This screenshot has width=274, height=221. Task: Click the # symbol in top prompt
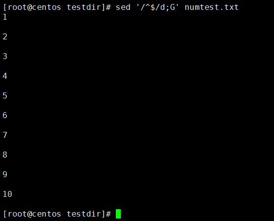click(x=108, y=7)
